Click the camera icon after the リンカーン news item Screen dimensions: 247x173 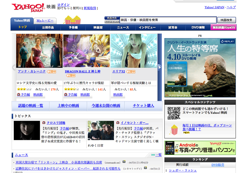click(x=124, y=162)
